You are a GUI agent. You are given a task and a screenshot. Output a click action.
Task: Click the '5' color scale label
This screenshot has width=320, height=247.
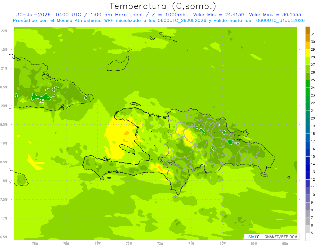pos(312,233)
